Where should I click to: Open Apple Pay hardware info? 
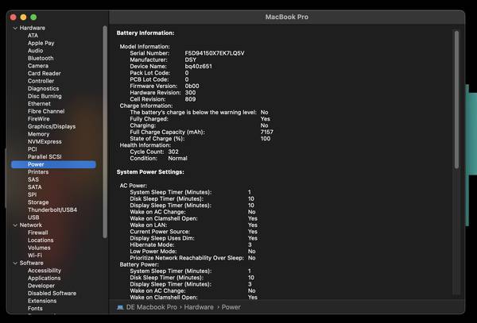[x=41, y=43]
